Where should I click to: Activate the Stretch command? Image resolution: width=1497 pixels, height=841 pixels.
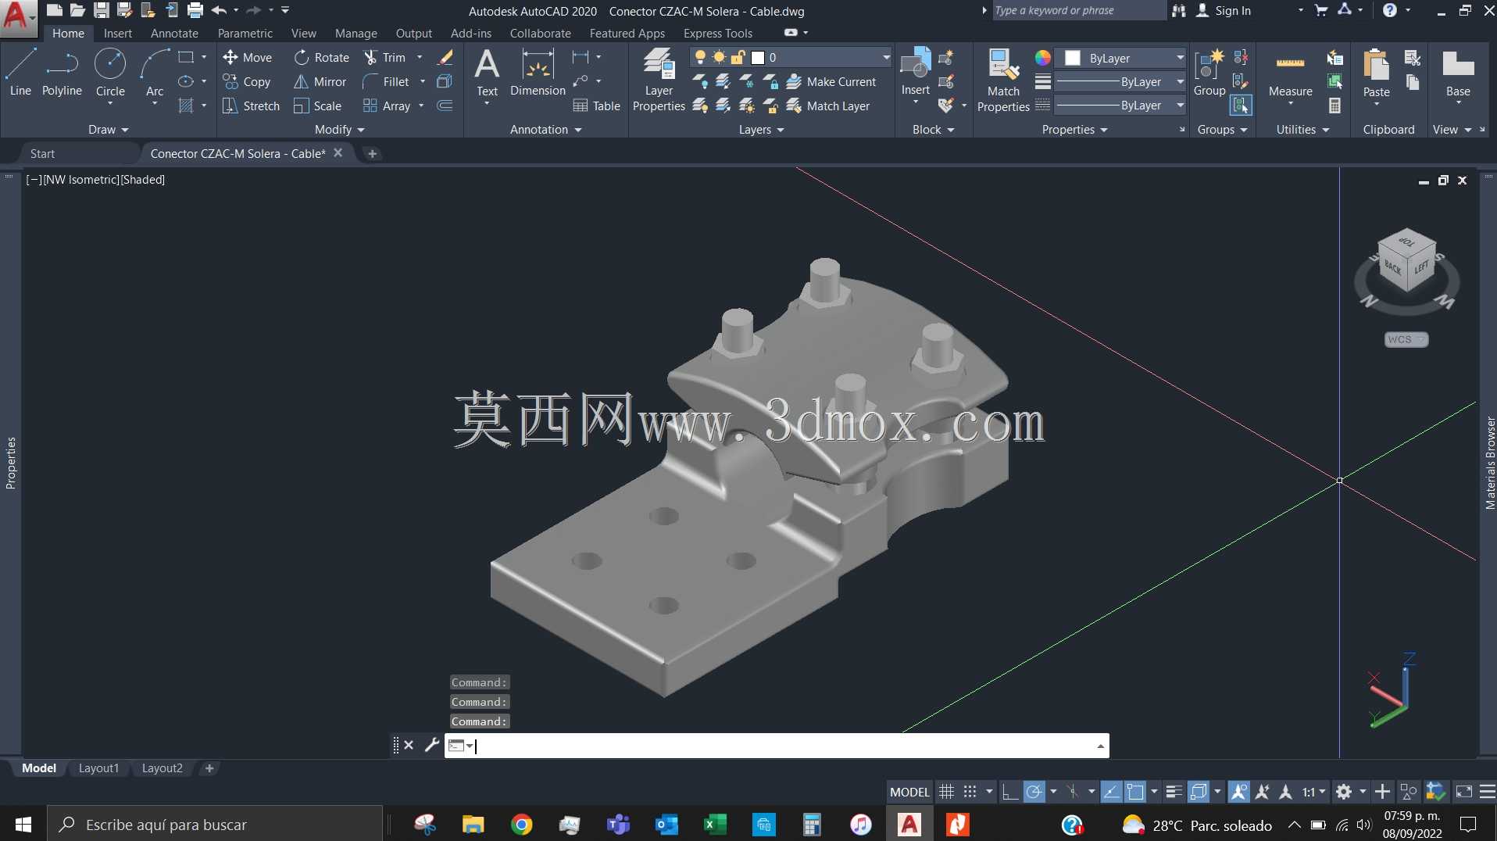click(251, 106)
